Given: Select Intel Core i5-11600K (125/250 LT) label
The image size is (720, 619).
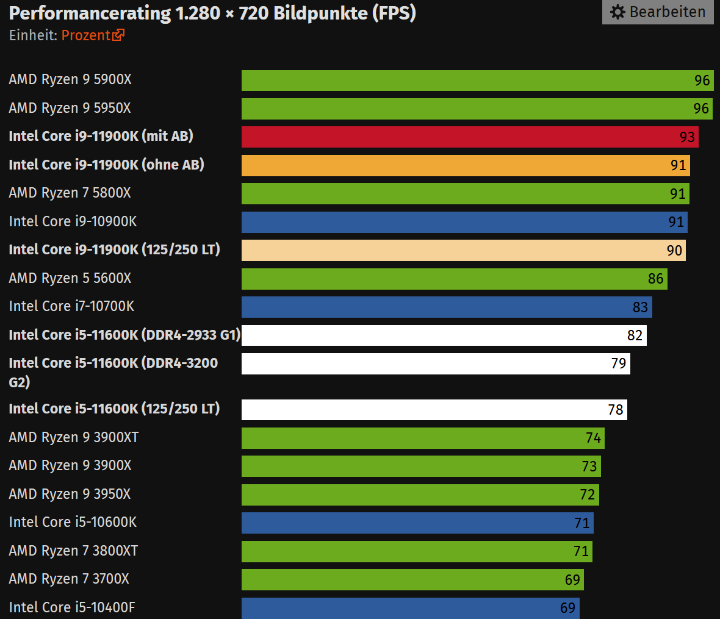Looking at the screenshot, I should 114,409.
